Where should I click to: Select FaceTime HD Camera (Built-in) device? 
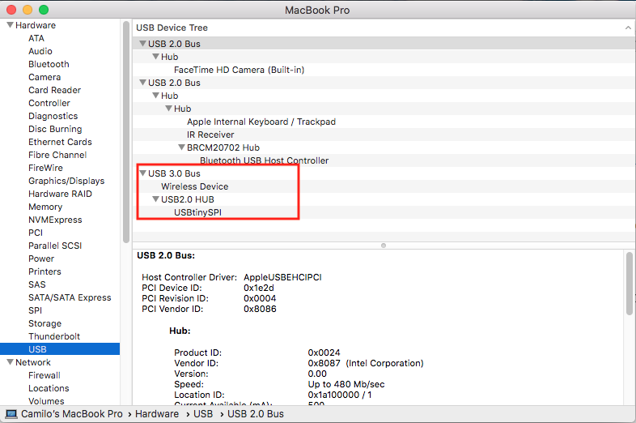click(239, 70)
